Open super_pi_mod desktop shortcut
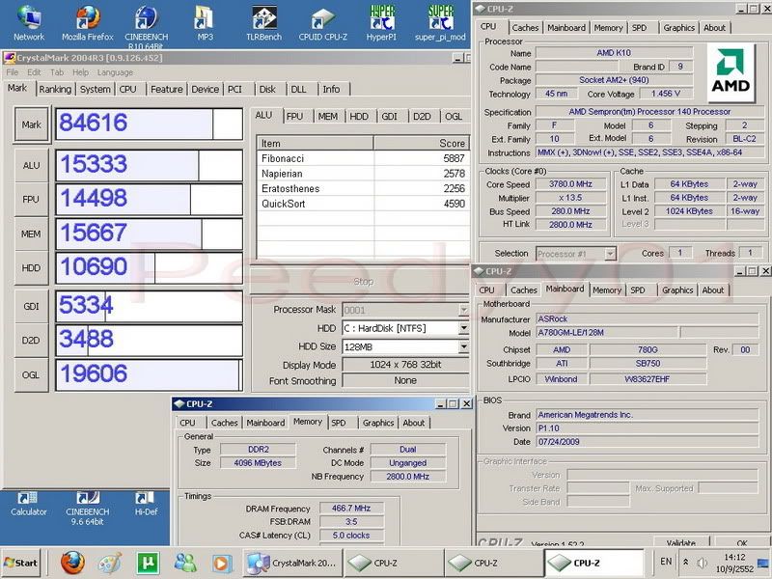772x579 pixels. point(440,22)
